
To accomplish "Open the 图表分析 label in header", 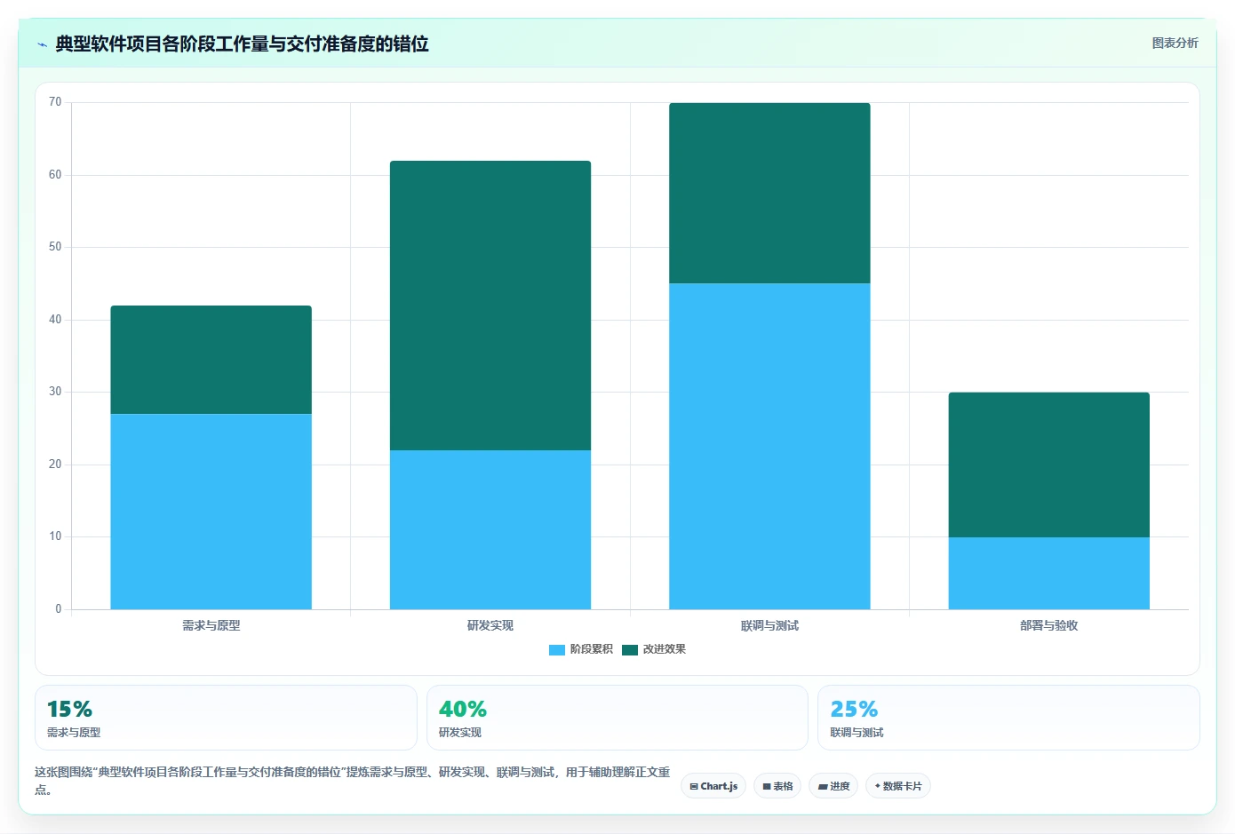I will [x=1175, y=43].
